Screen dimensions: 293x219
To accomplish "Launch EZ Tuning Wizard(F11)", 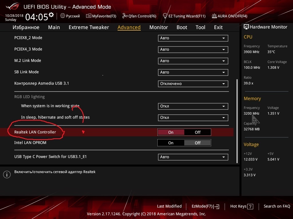I will 184,16.
